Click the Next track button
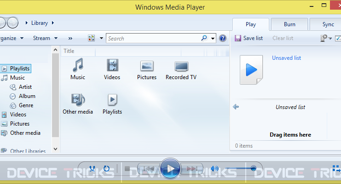 coord(191,168)
